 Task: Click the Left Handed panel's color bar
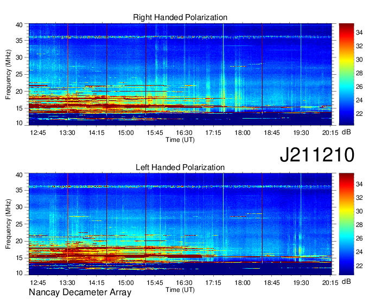click(x=346, y=224)
